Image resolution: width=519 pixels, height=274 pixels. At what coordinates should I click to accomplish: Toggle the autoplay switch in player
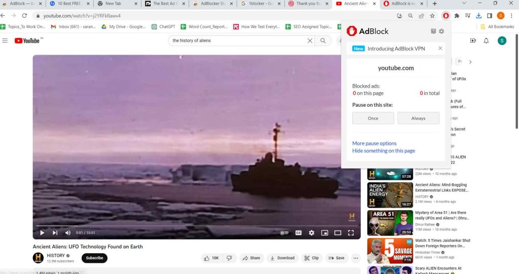coord(284,232)
